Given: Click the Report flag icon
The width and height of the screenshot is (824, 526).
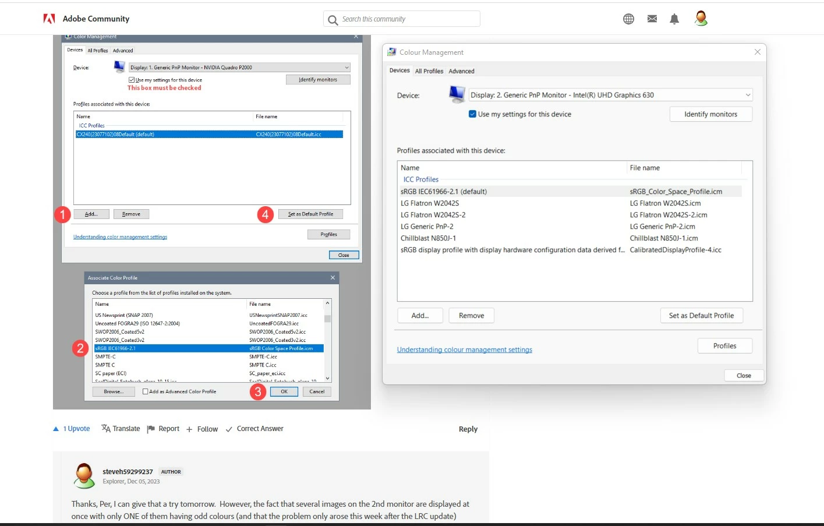Looking at the screenshot, I should 151,429.
